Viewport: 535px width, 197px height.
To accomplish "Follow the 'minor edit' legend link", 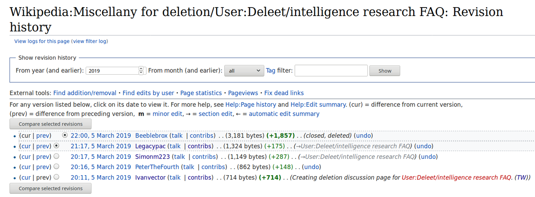I will 169,114.
